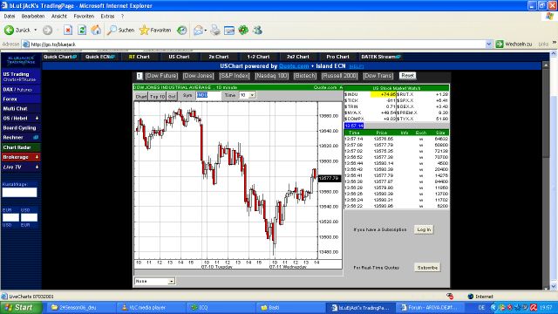The image size is (558, 314).
Task: Click the [Dow Future] chart button
Action: 161,76
